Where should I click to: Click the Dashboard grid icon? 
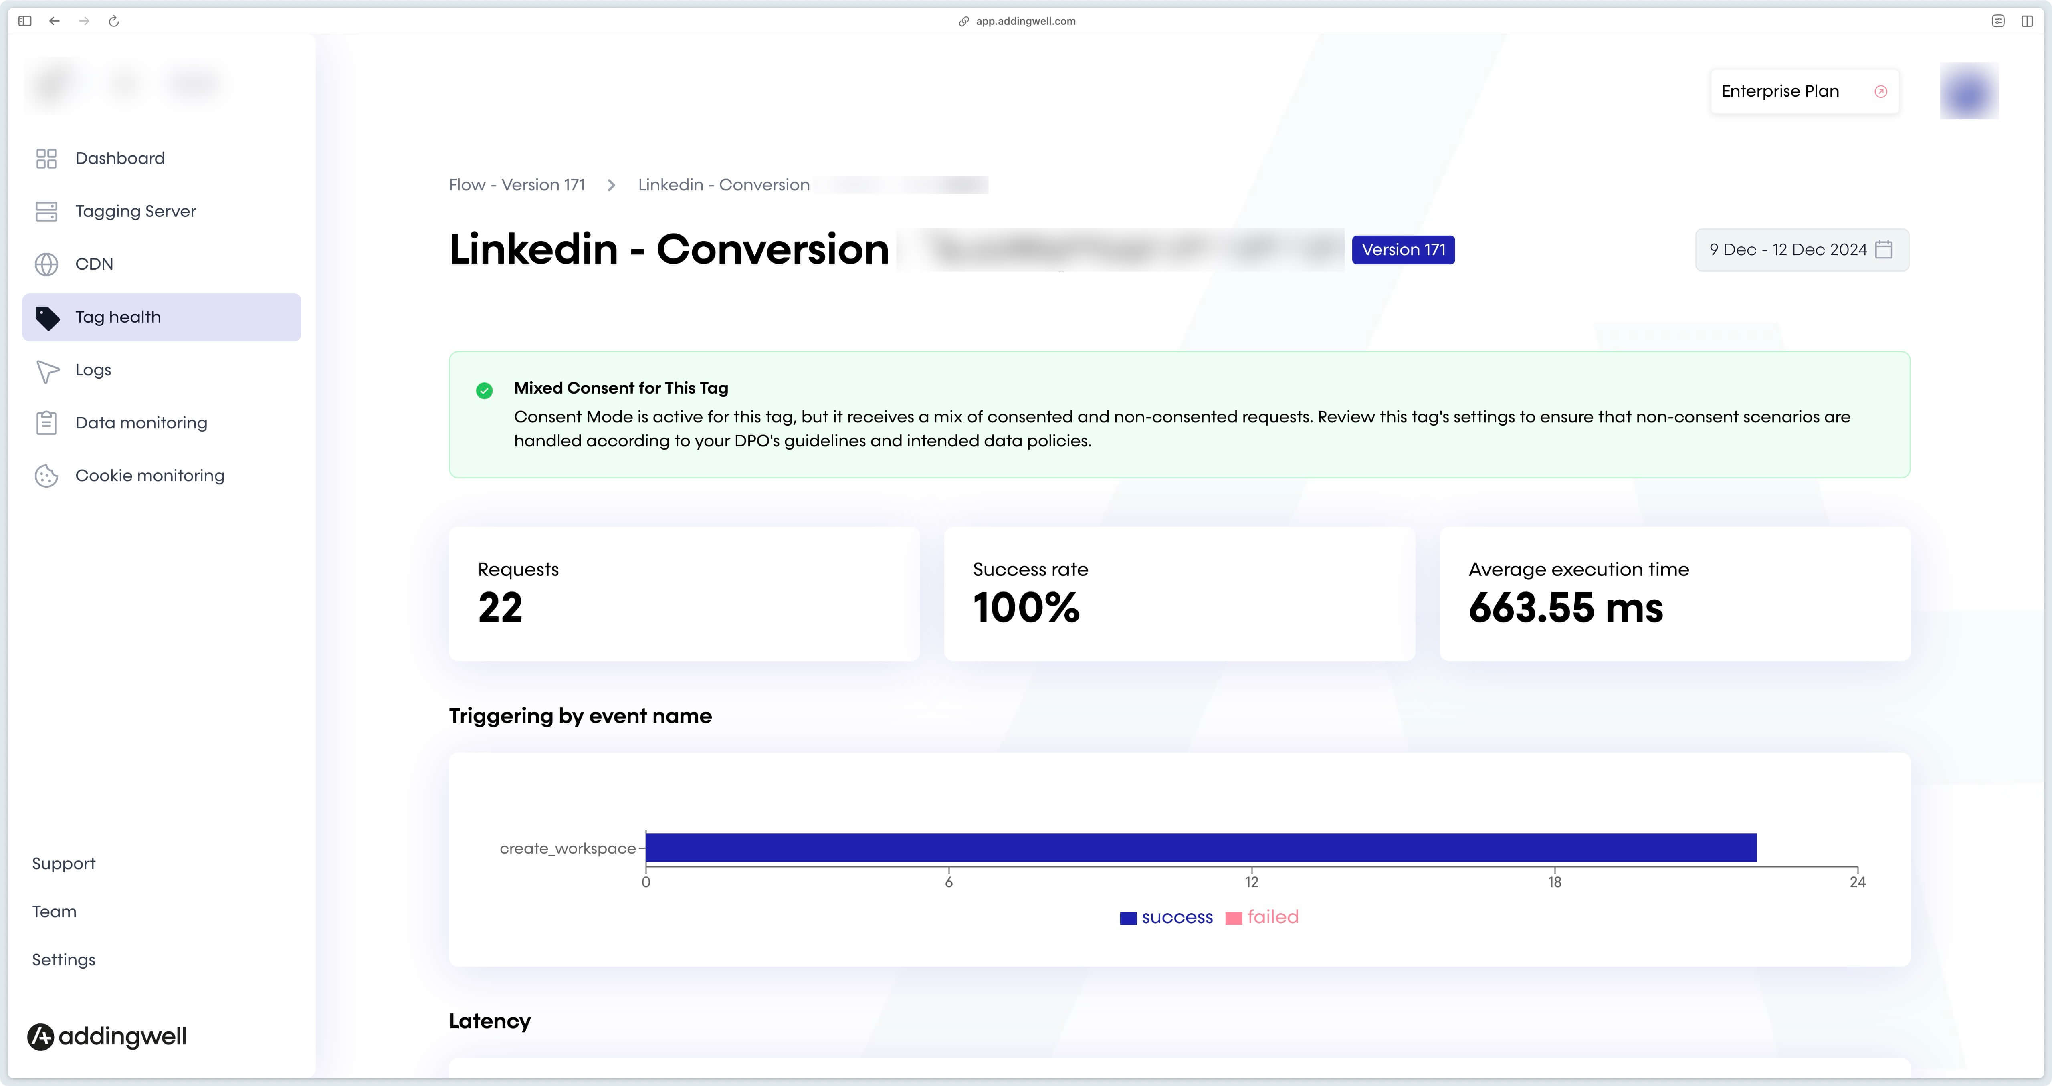(46, 159)
